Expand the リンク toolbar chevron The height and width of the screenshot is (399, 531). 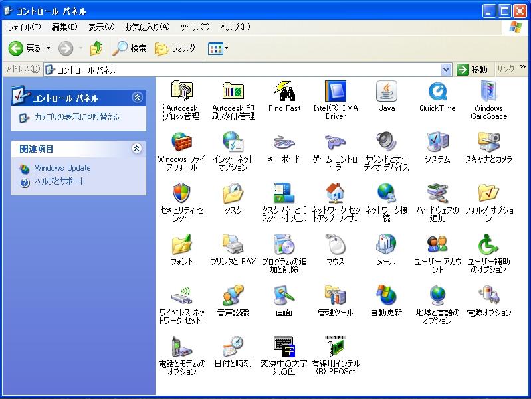pyautogui.click(x=522, y=67)
